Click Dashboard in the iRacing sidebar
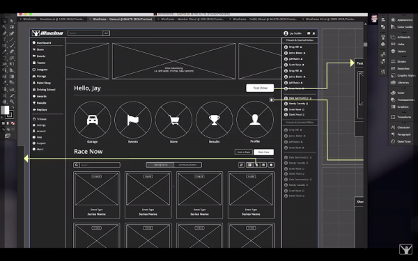The width and height of the screenshot is (418, 261). tap(42, 42)
